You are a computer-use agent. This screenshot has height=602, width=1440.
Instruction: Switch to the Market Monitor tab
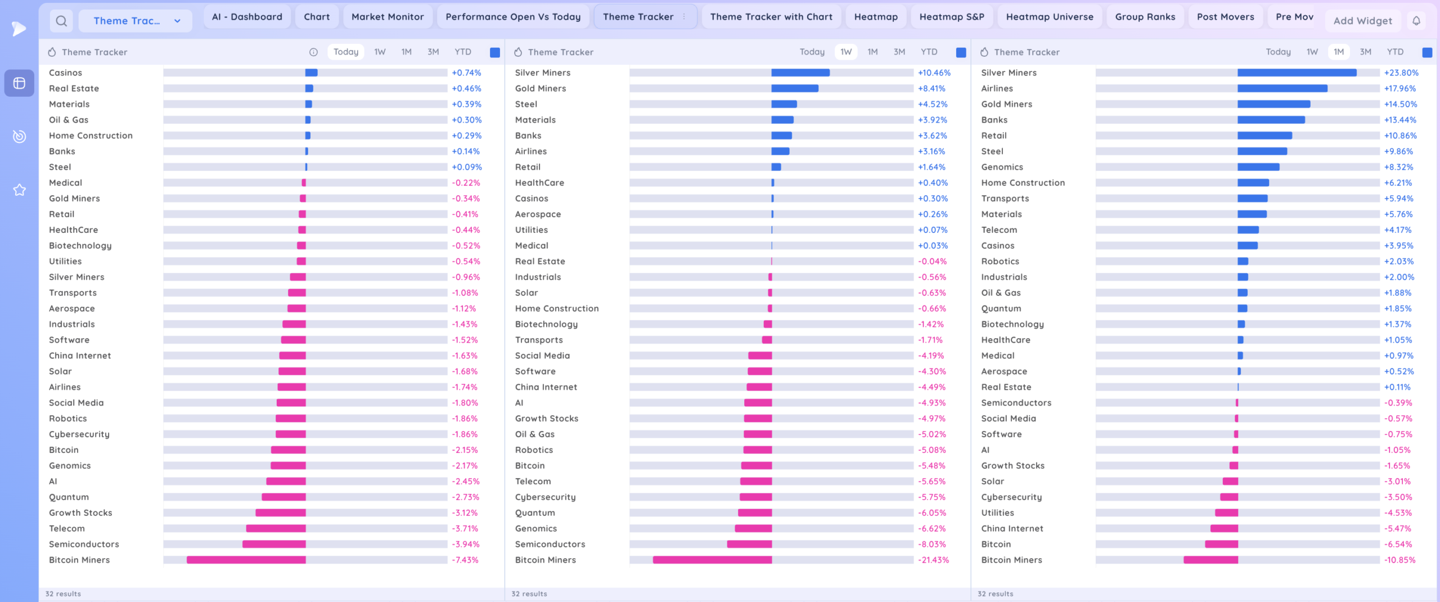[388, 17]
